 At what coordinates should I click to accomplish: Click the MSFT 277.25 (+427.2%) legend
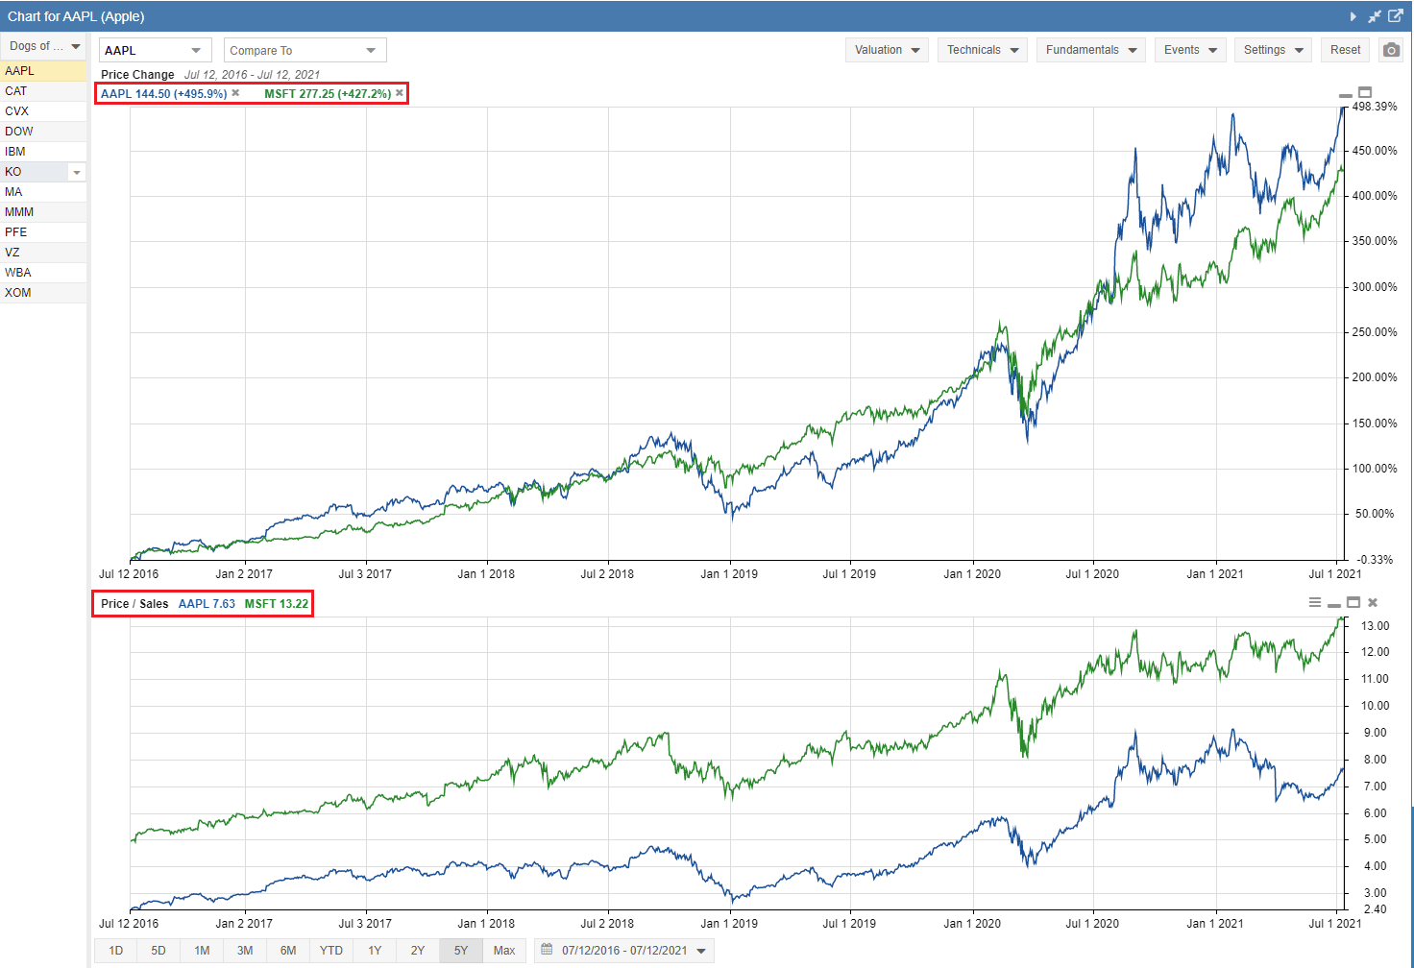(x=328, y=93)
